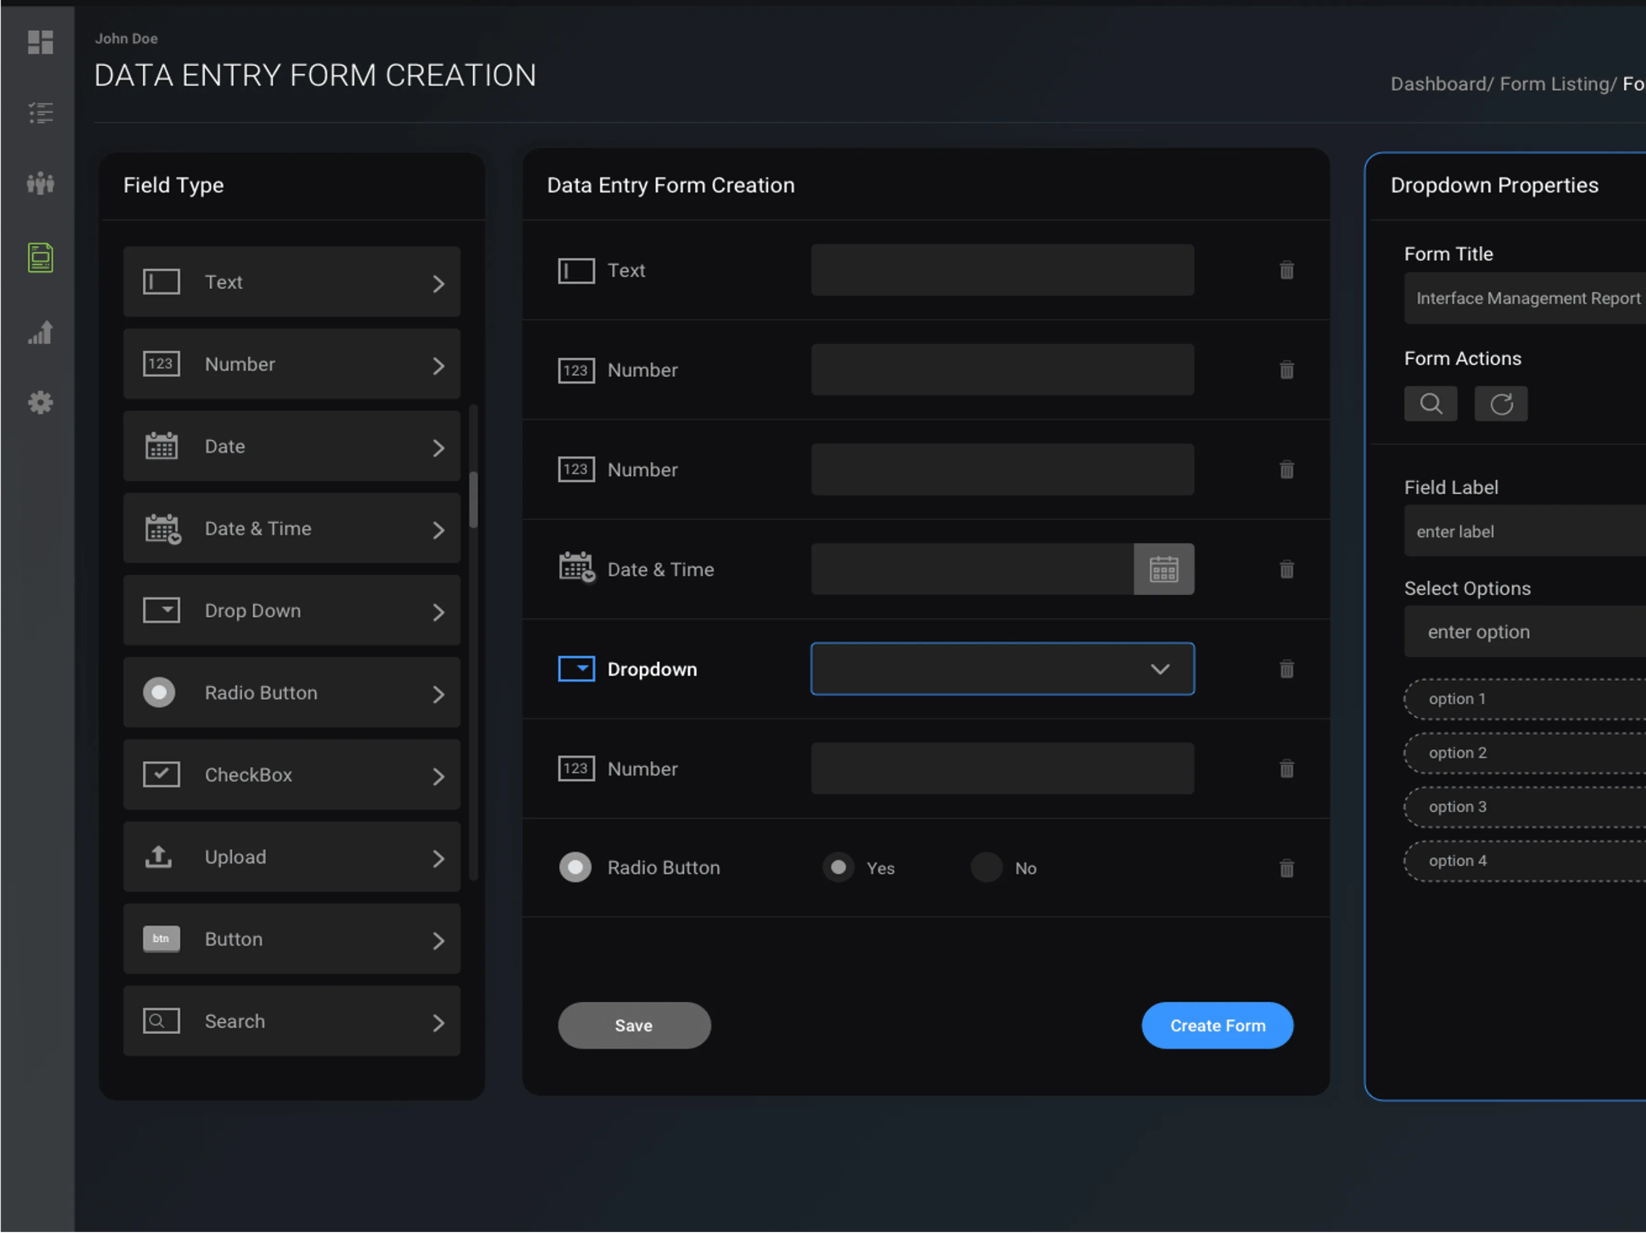This screenshot has width=1646, height=1233.
Task: Click the Date item in Field Type list
Action: [x=292, y=446]
